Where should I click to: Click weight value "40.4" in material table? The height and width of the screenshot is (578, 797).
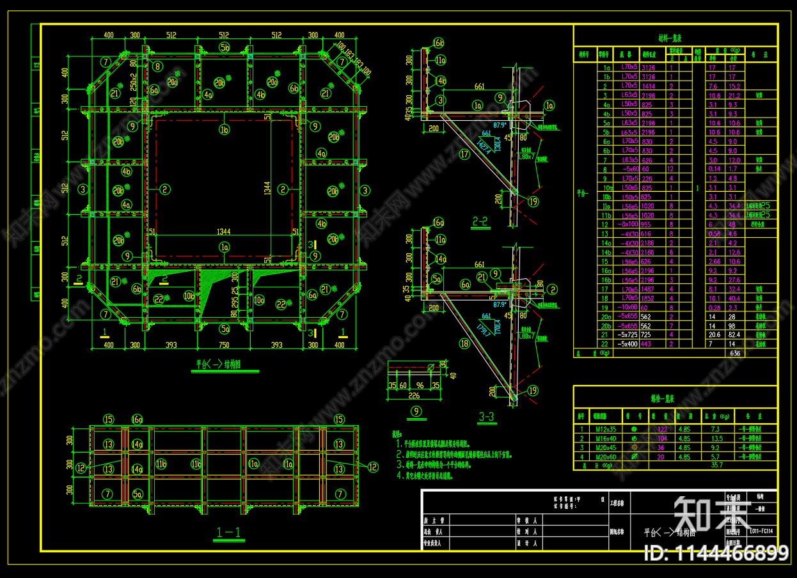click(734, 298)
